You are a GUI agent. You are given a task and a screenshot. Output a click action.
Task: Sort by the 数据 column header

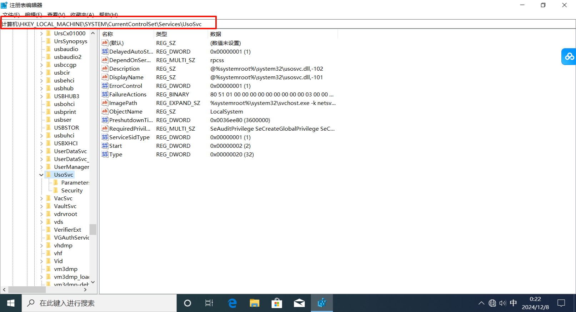pyautogui.click(x=272, y=34)
